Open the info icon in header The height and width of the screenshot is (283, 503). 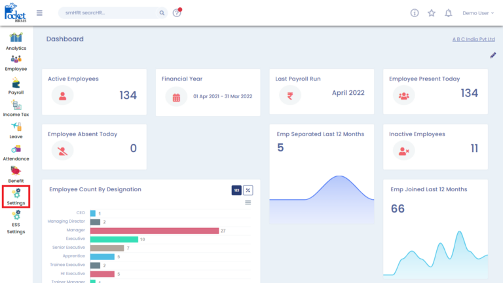tap(414, 13)
